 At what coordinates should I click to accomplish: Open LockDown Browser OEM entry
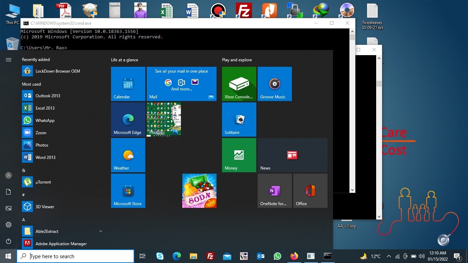tap(58, 71)
